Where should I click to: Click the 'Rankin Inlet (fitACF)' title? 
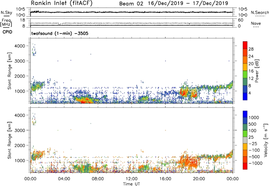click(x=62, y=3)
